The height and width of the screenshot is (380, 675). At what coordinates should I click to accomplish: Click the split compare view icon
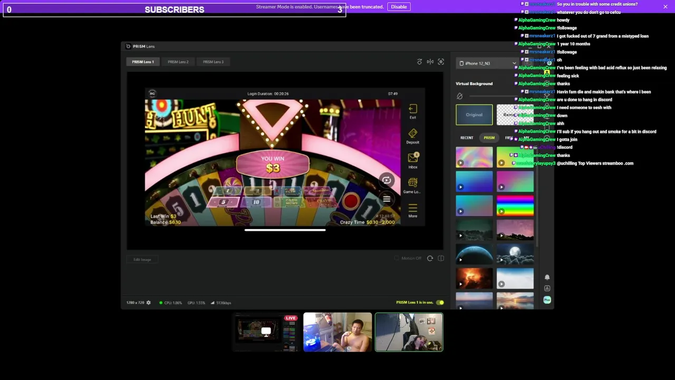(x=441, y=259)
